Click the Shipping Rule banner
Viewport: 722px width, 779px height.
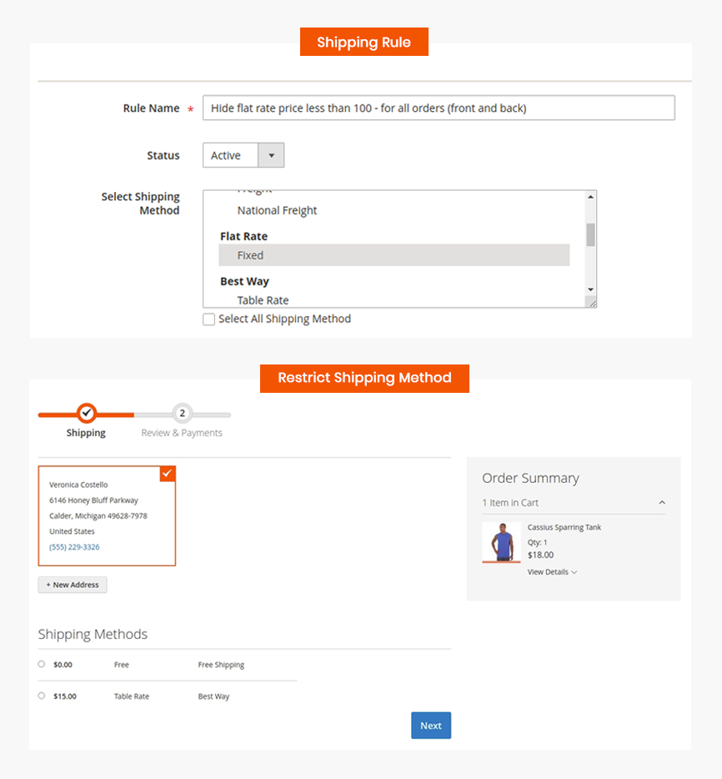click(x=364, y=42)
